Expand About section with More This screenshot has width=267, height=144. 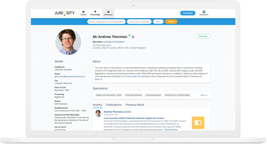(x=98, y=80)
